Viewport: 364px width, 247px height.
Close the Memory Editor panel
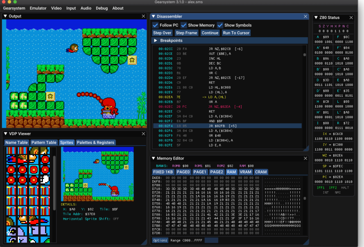[x=305, y=158]
